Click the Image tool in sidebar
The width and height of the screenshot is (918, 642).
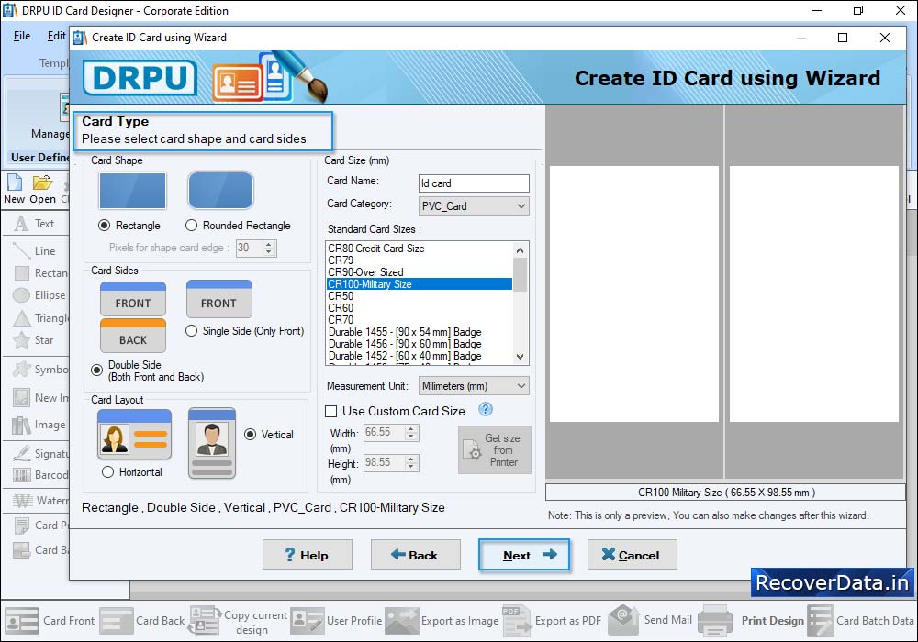[x=39, y=425]
